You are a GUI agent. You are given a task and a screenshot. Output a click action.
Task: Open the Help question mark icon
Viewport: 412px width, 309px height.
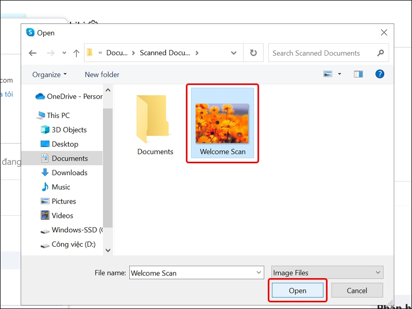[380, 74]
